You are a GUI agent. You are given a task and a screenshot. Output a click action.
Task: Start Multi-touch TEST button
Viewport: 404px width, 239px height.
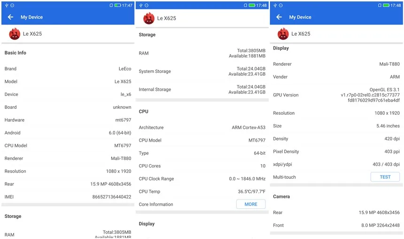385,177
